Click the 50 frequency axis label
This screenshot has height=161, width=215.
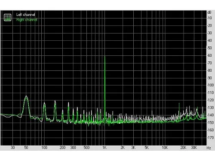pos(26,148)
